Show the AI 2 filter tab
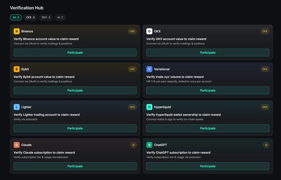 tap(60, 17)
